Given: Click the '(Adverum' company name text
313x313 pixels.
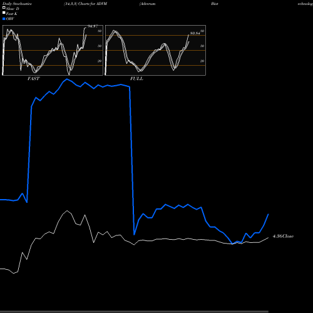Looking at the screenshot, I should 148,4.
